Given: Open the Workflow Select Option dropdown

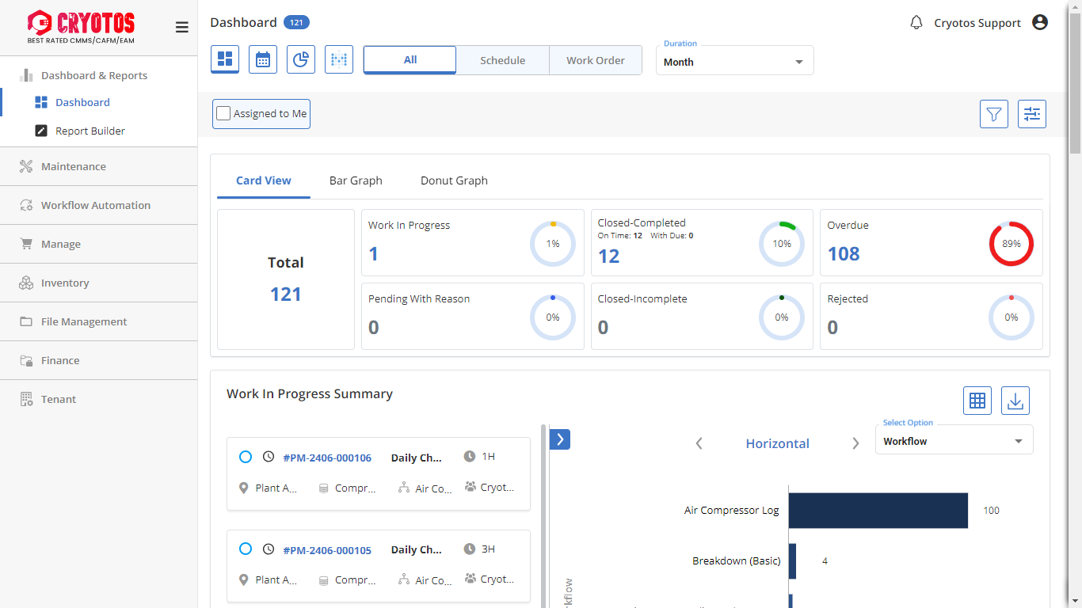Looking at the screenshot, I should [x=954, y=441].
